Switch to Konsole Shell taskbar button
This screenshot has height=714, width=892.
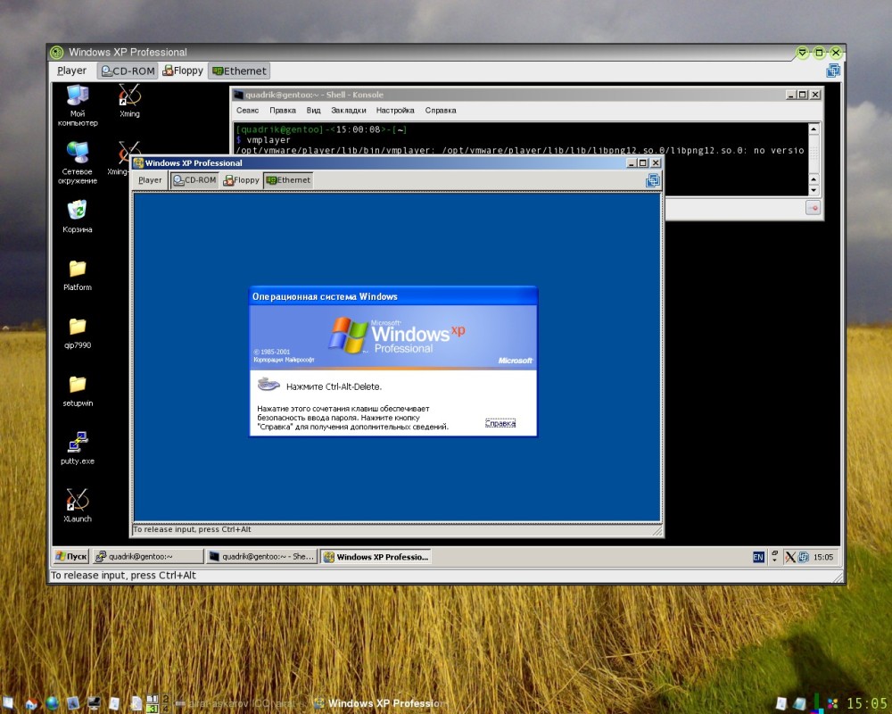(x=261, y=556)
